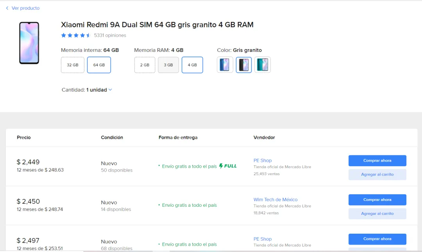This screenshot has height=252, width=422.
Task: Select 32 GB internal memory option
Action: 73,65
